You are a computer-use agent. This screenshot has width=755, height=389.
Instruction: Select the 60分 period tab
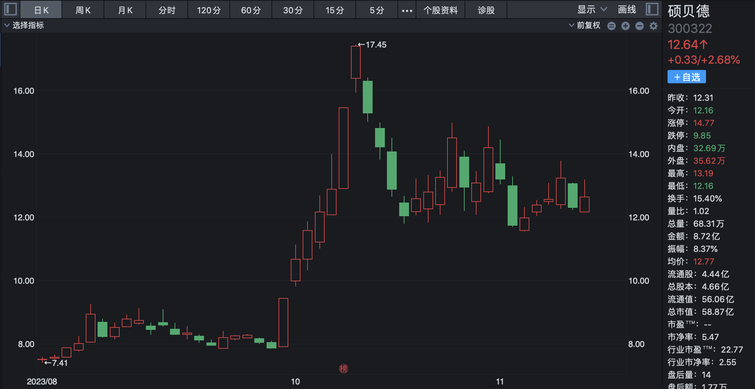(x=251, y=10)
